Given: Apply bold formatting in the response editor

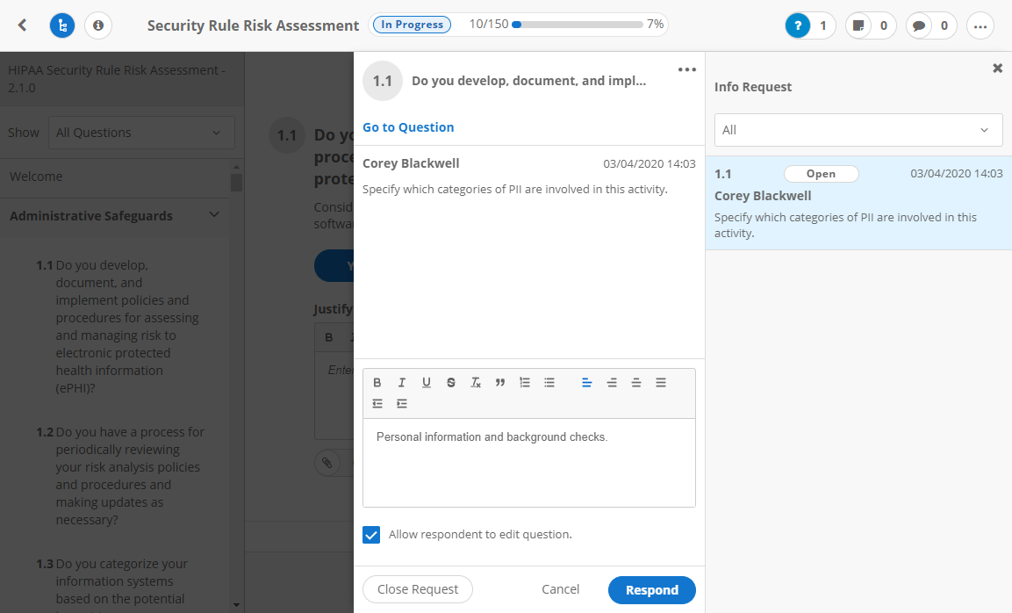Looking at the screenshot, I should 377,382.
